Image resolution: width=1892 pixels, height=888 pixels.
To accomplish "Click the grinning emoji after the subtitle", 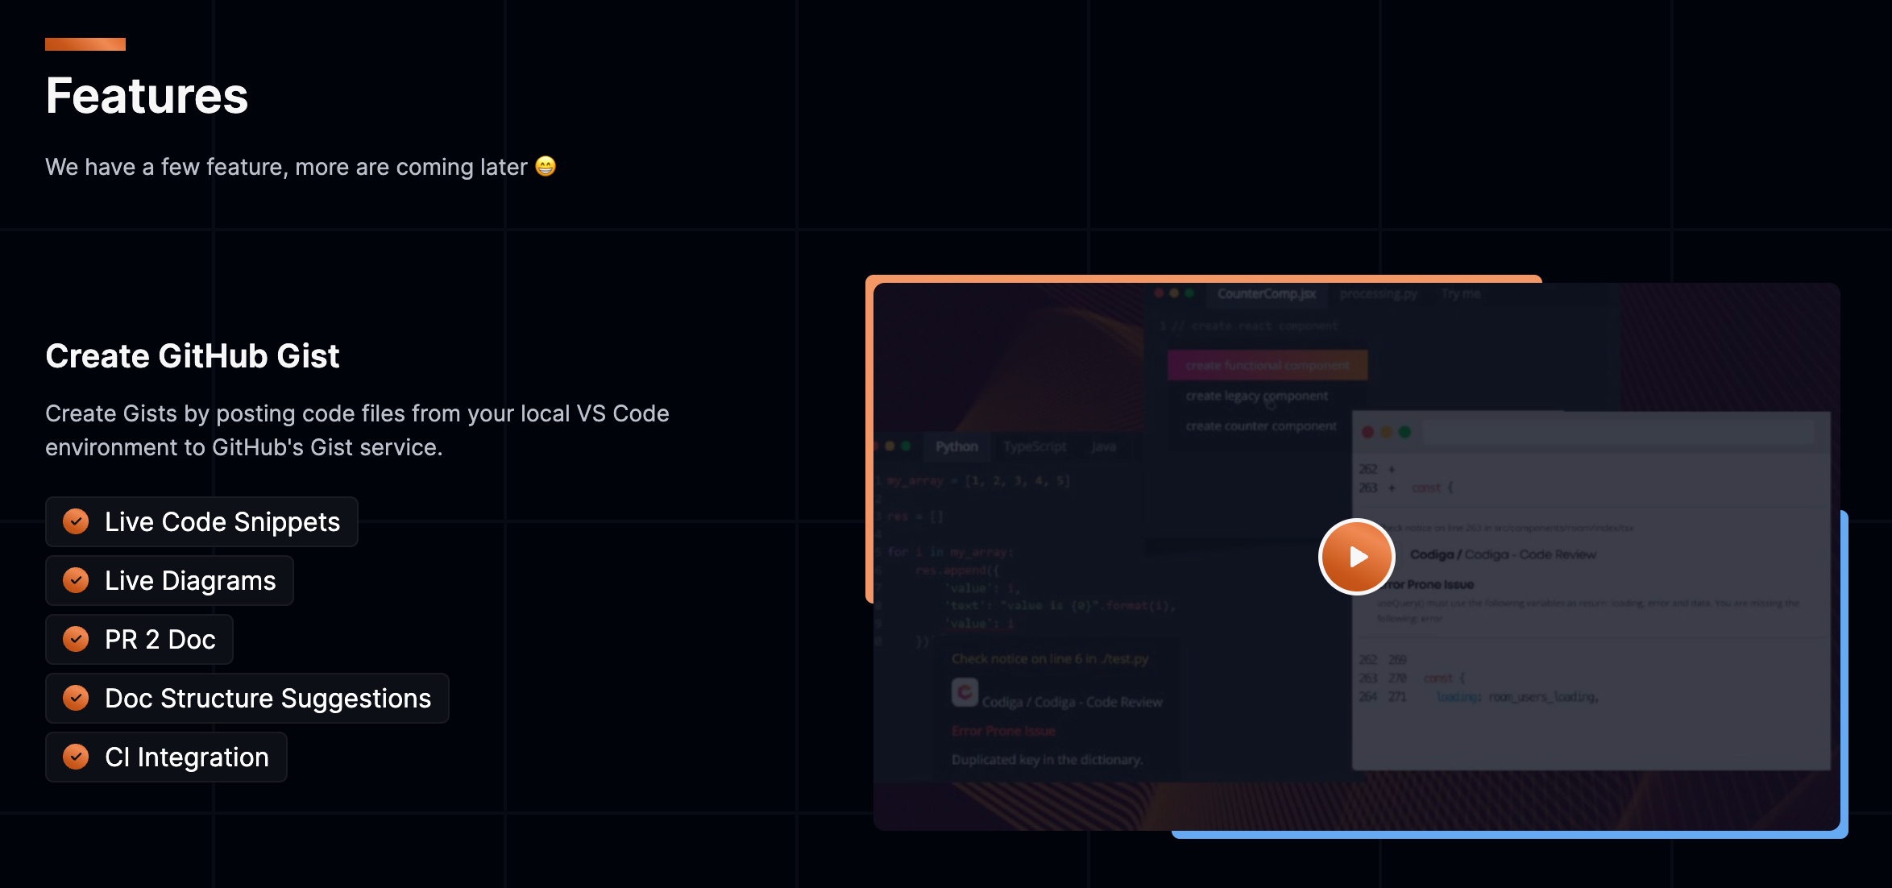I will pyautogui.click(x=546, y=166).
